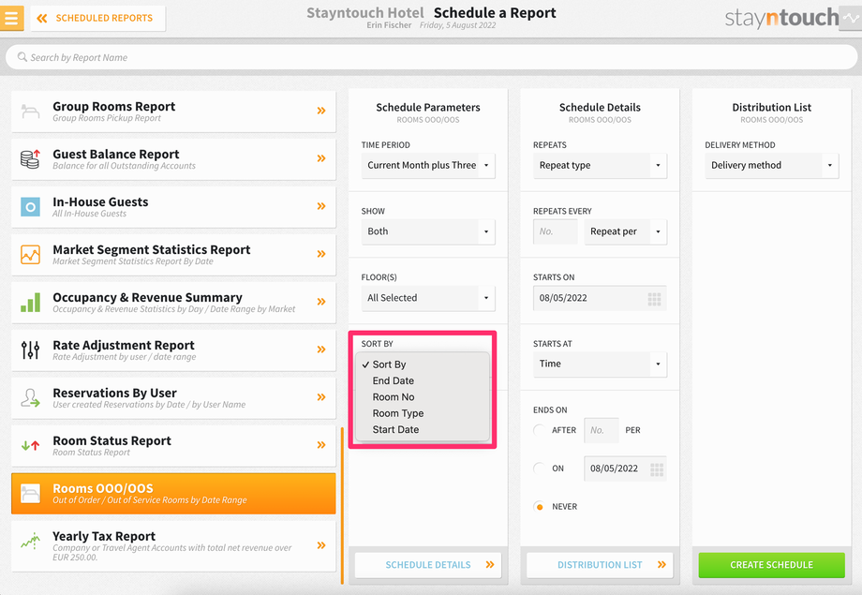Click the activity pulse icon top right
862x595 pixels.
click(851, 18)
